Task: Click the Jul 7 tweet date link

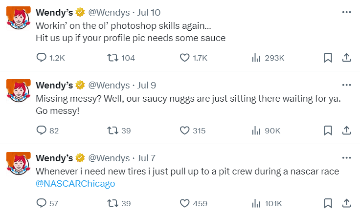Action: pos(147,158)
